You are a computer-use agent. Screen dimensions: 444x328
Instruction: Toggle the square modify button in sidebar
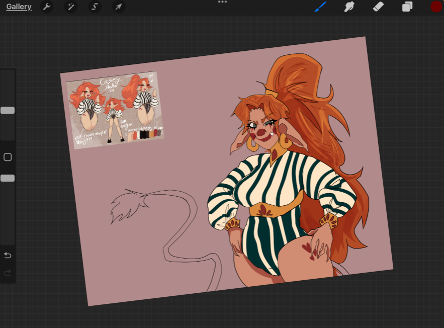click(x=8, y=157)
